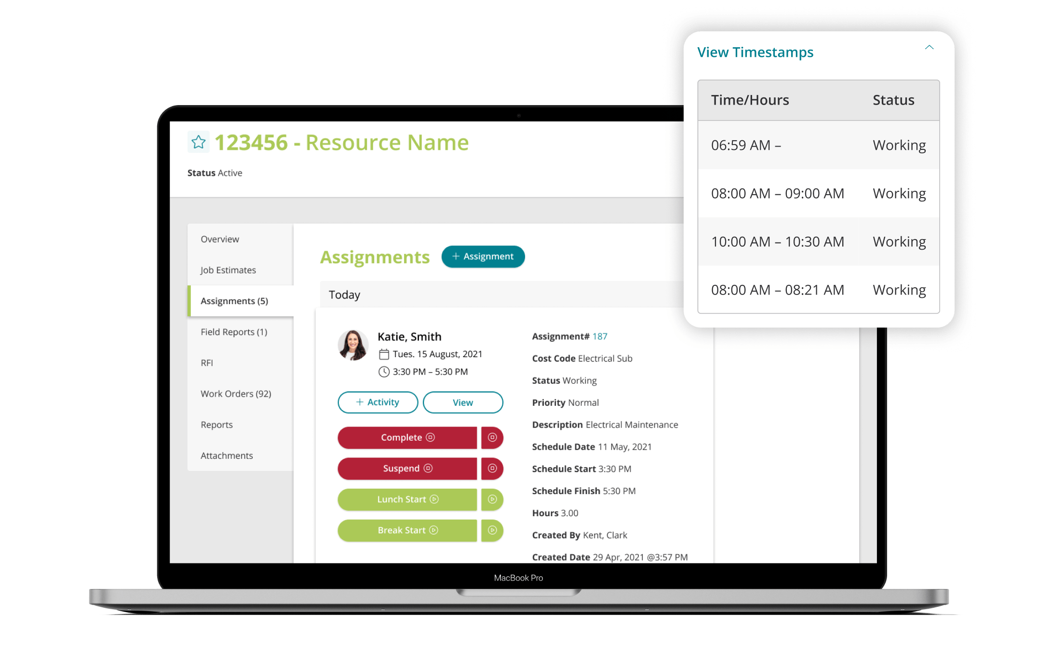Screen dimensions: 1038x656
Task: Click the View button for Katie Smith
Action: [462, 402]
